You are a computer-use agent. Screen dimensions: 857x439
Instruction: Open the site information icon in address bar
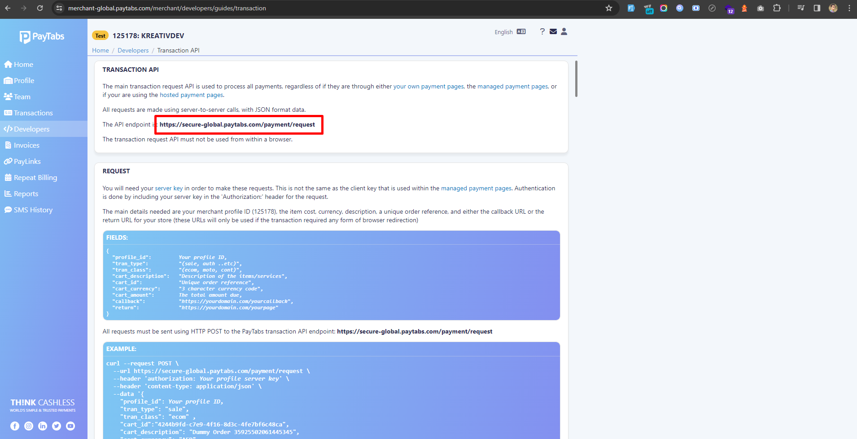click(x=59, y=8)
